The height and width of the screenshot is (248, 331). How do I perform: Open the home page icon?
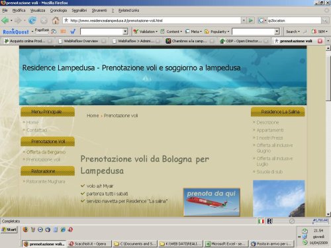pos(56,21)
